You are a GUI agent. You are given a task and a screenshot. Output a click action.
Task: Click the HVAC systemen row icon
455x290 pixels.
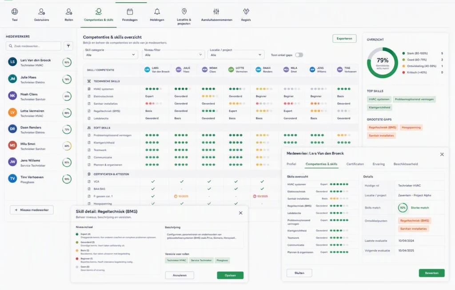(x=89, y=89)
